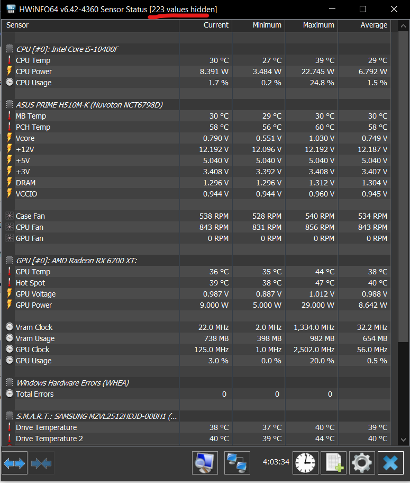Viewport: 410px width, 483px height.
Task: Click the thermometer icon beside CPU Temp
Action: point(10,60)
